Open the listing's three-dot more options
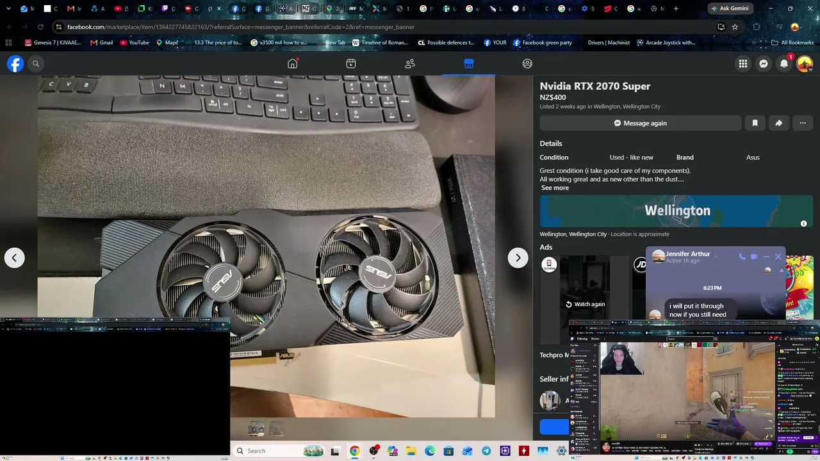The width and height of the screenshot is (820, 461). 803,123
